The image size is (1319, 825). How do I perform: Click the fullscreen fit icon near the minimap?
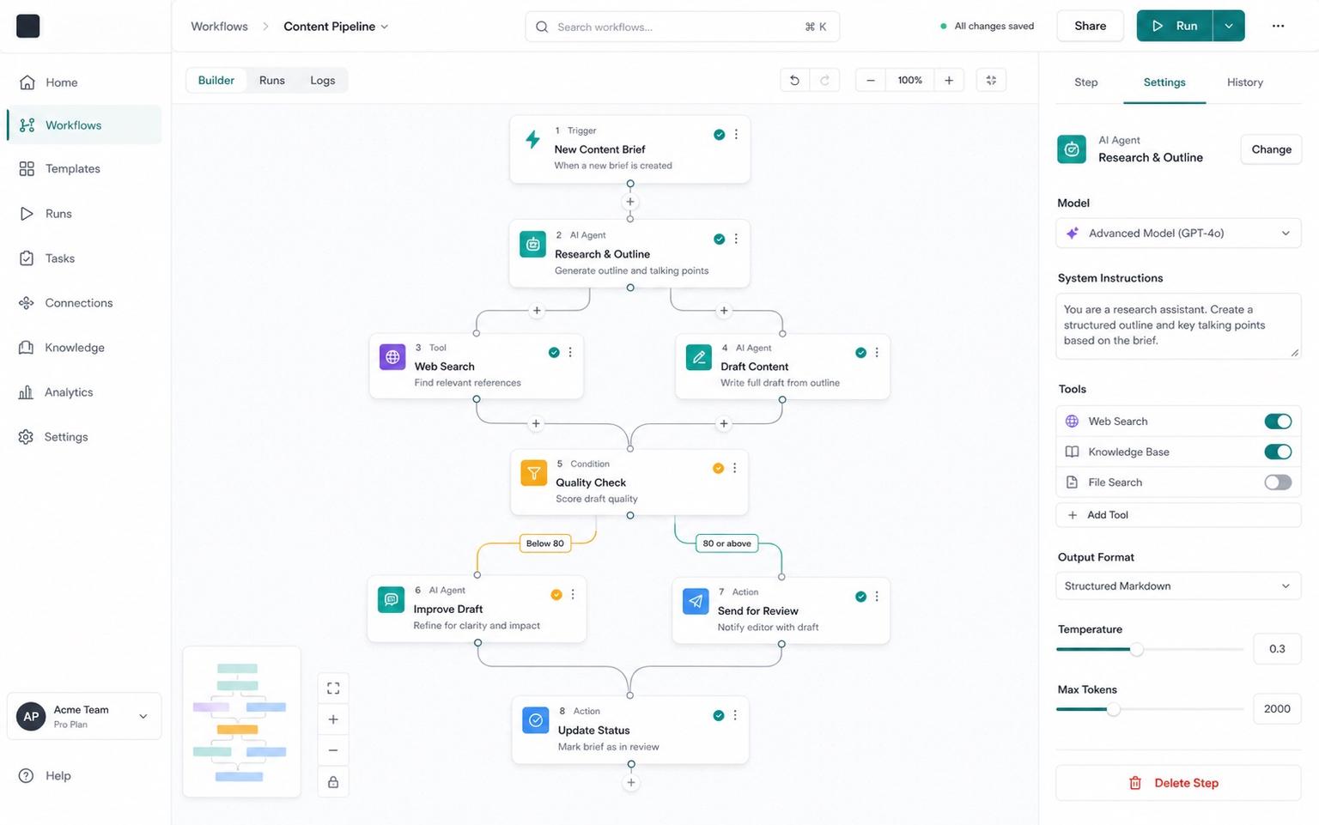333,689
